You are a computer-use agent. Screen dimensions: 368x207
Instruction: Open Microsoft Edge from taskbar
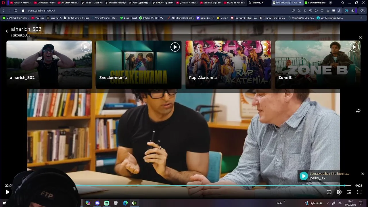click(x=125, y=203)
